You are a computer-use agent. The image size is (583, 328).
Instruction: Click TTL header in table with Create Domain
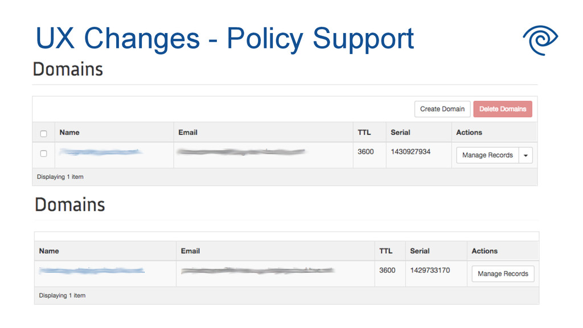(364, 132)
